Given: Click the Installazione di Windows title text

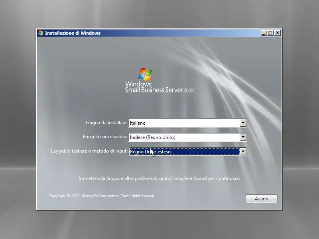Looking at the screenshot, I should tap(73, 33).
